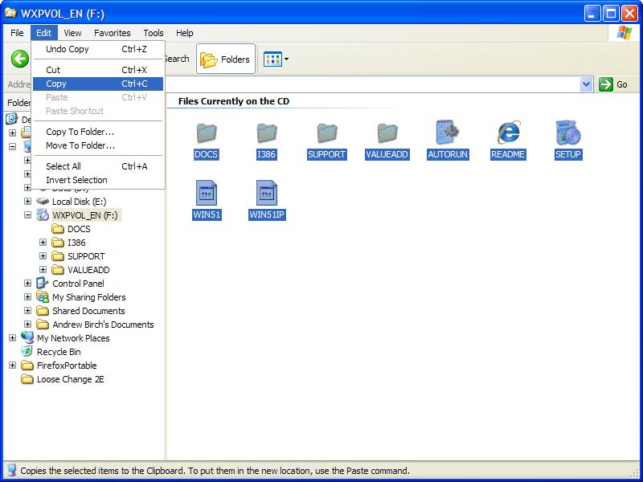Select Recycle Bin label in tree
This screenshot has width=643, height=482.
coord(59,352)
